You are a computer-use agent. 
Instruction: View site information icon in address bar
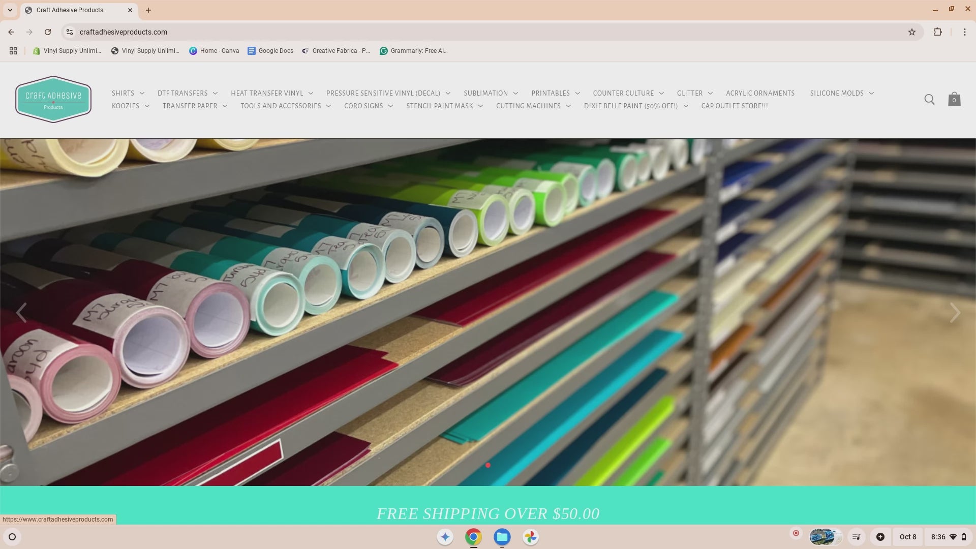pos(70,32)
